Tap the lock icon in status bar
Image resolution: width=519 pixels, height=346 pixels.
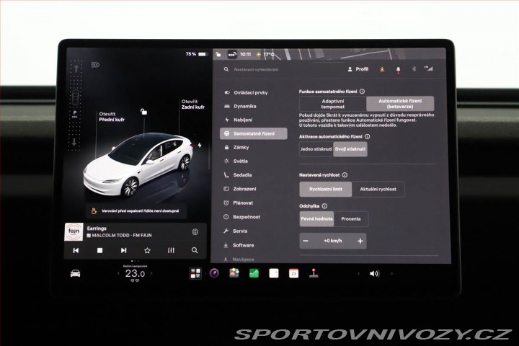218,54
